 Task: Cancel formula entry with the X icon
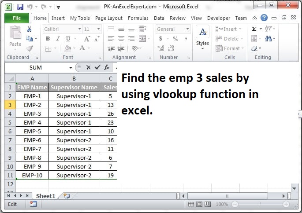click(x=89, y=67)
